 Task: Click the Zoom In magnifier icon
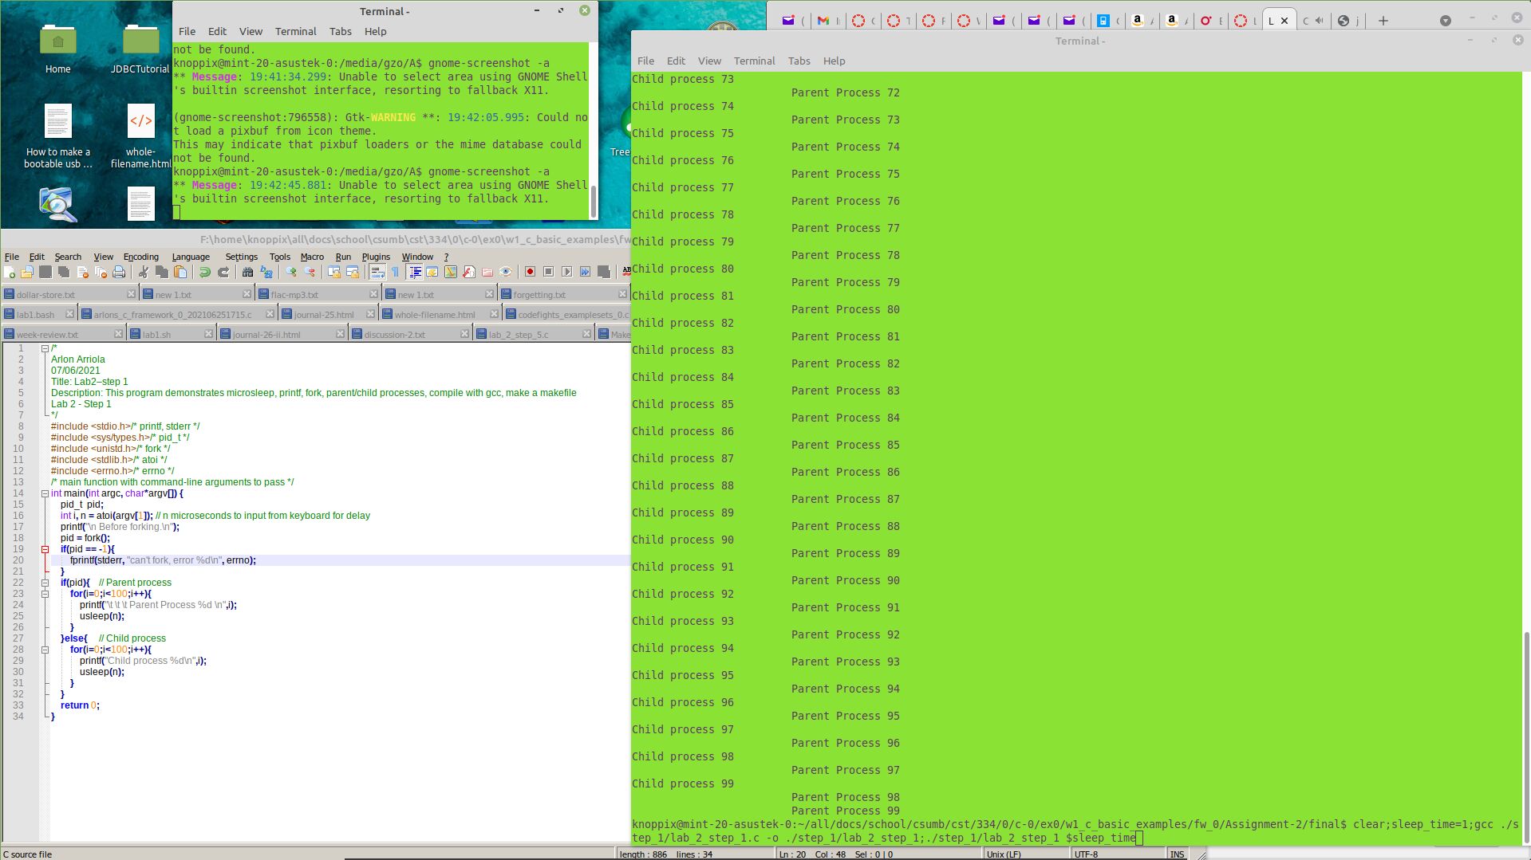[291, 273]
